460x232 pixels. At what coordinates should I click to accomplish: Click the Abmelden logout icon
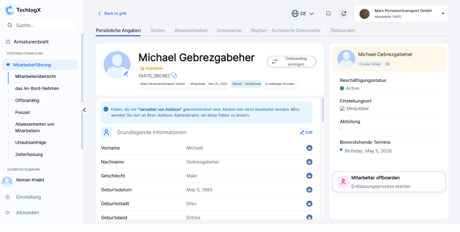[8, 213]
